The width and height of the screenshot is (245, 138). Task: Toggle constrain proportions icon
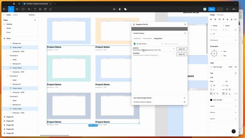pos(236,30)
